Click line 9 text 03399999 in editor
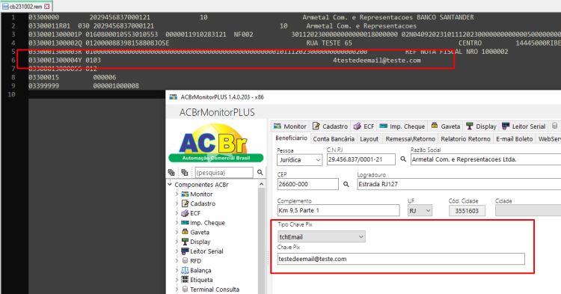The image size is (561, 294). [43, 86]
